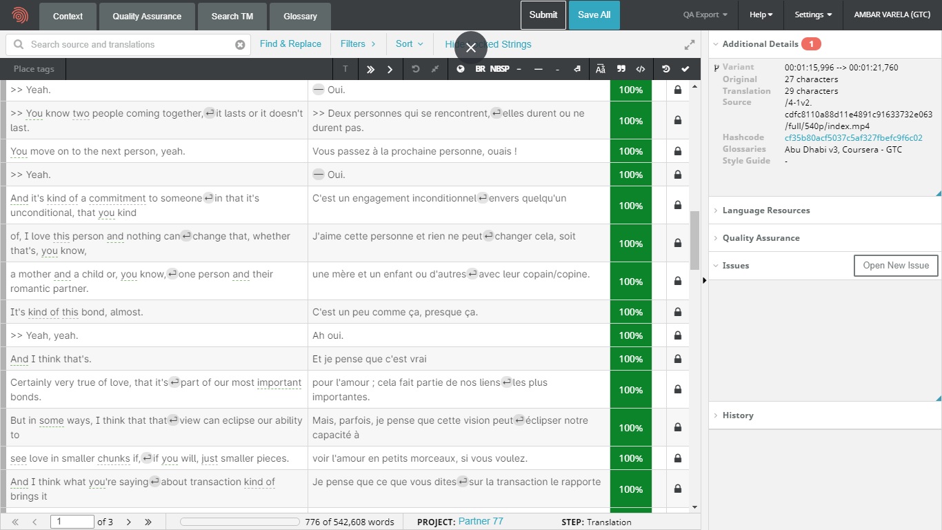Screen dimensions: 942x530
Task: Open the QA Export dropdown menu
Action: tap(705, 14)
